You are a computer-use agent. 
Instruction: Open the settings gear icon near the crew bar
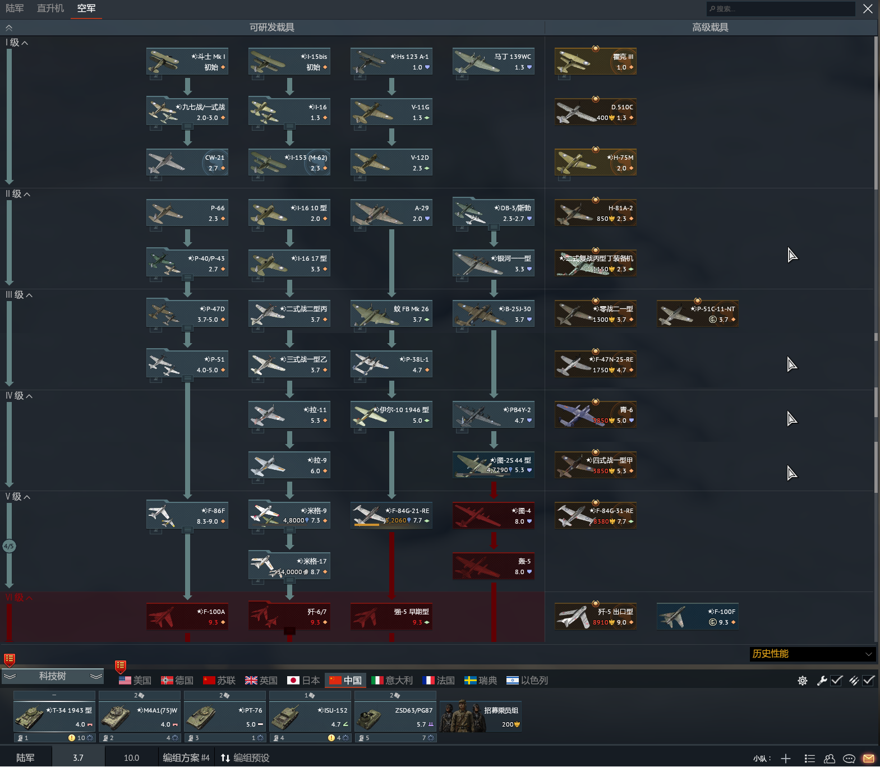coord(803,681)
